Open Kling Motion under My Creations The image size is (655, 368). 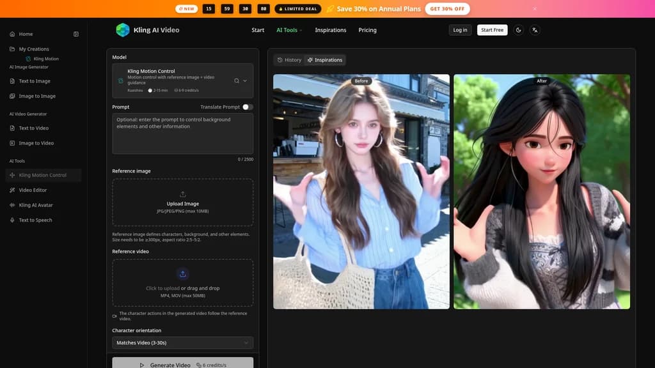pos(46,59)
